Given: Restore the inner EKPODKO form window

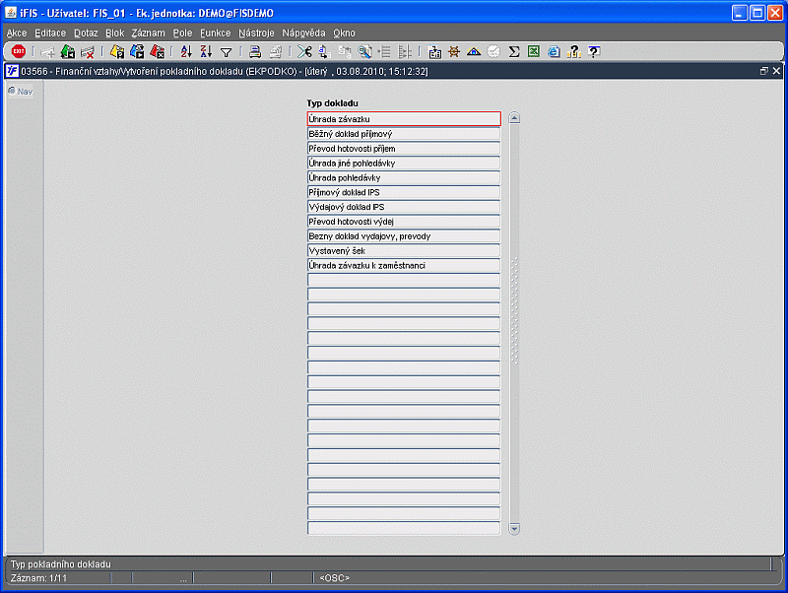Looking at the screenshot, I should (764, 71).
